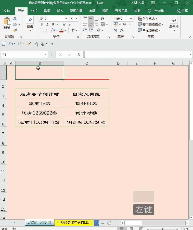
Task: Click accounting number format icon
Action: 116,24
